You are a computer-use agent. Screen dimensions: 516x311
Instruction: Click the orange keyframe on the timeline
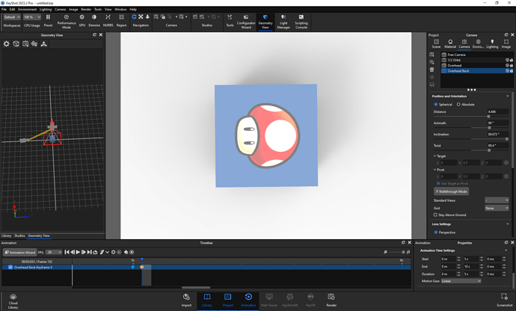click(142, 267)
